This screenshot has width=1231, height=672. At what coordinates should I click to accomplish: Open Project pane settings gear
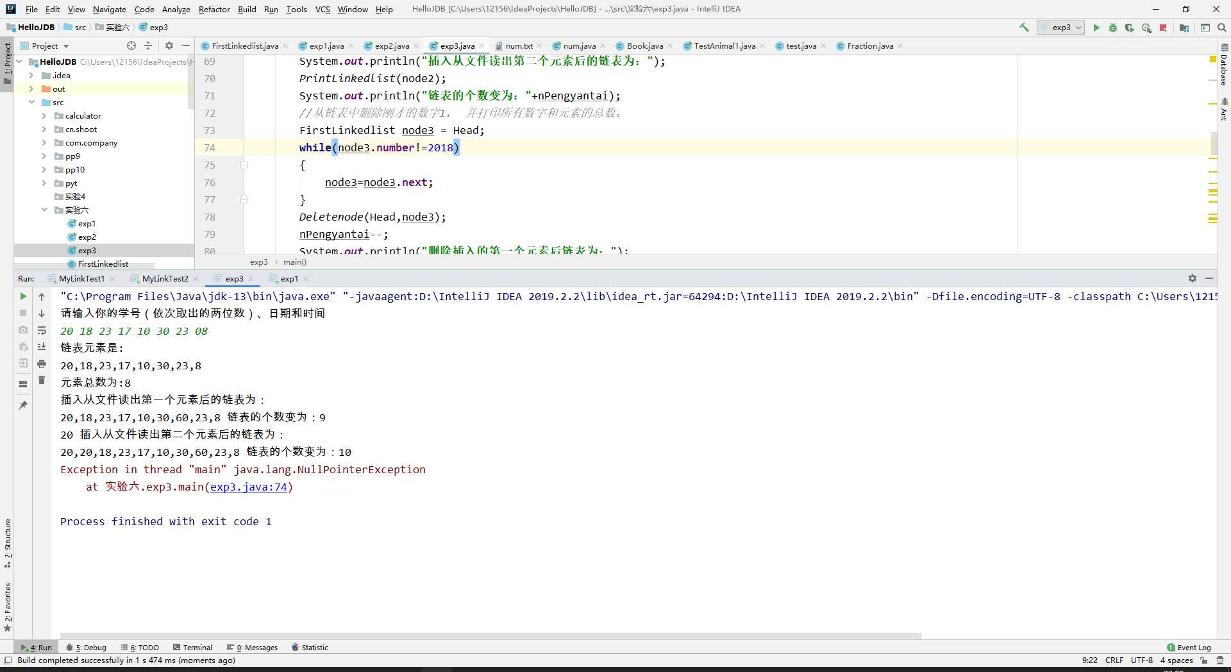pyautogui.click(x=169, y=46)
